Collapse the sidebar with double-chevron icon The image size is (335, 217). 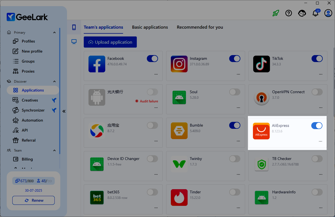point(64,111)
